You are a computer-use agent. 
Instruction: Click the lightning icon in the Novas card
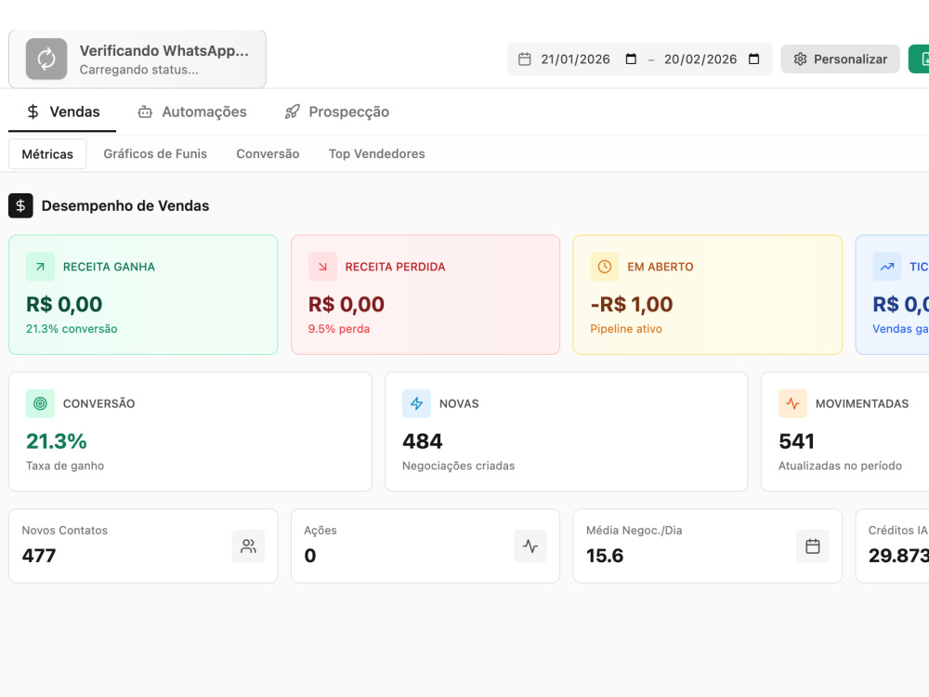(x=416, y=403)
